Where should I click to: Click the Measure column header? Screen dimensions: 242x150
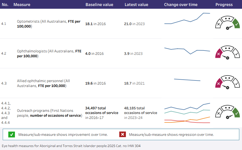(x=22, y=5)
